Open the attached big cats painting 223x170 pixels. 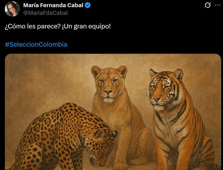tap(113, 112)
